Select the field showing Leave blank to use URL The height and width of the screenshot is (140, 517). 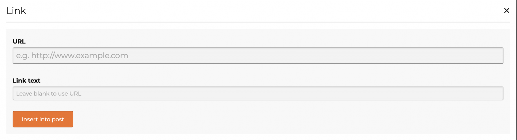(258, 94)
